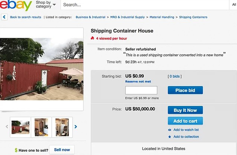237x155 pixels.
Task: Open the Shop by category dropdown
Action: 46,4
